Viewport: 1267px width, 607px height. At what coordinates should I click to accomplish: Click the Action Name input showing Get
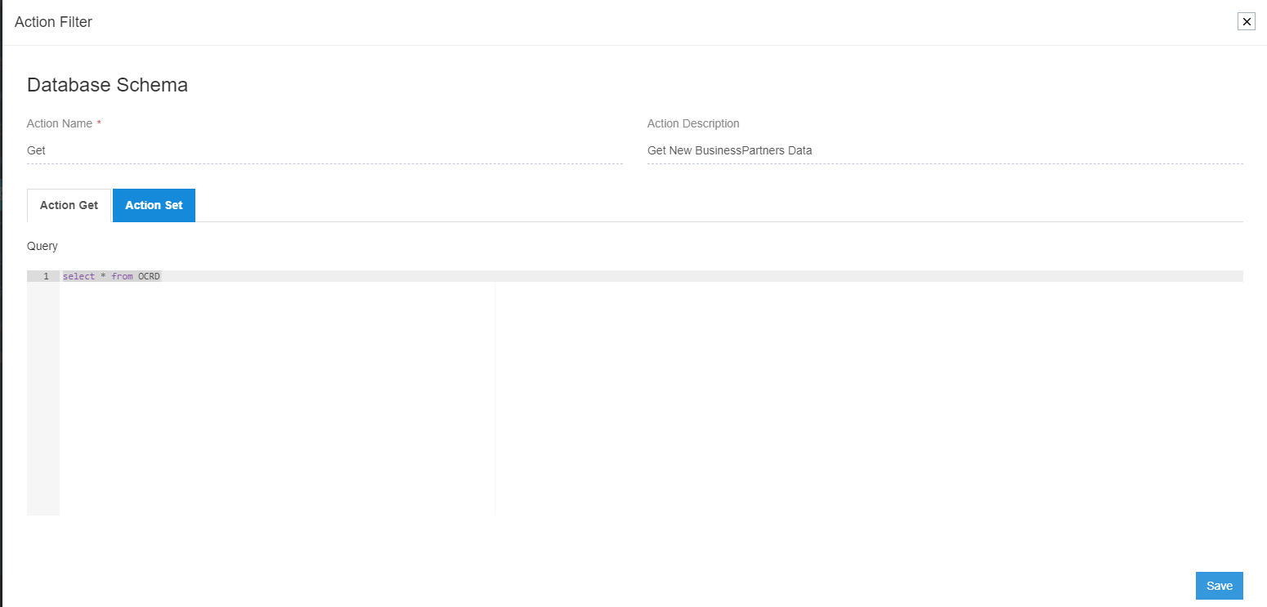pyautogui.click(x=163, y=150)
